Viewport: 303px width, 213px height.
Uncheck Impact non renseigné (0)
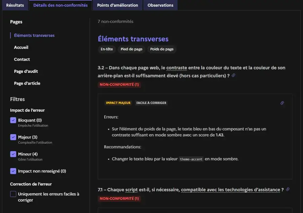point(13,171)
